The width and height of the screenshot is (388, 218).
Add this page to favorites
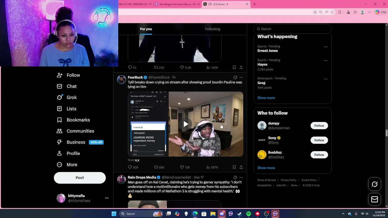pos(332,12)
